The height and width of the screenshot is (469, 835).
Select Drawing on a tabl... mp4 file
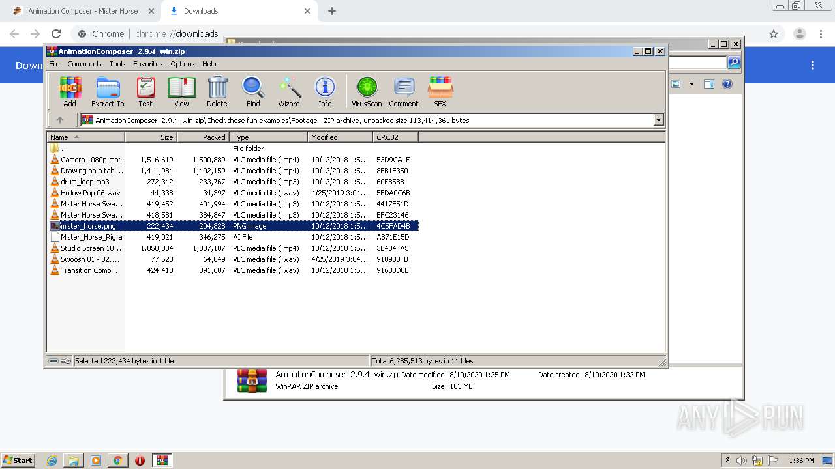[x=233, y=171]
